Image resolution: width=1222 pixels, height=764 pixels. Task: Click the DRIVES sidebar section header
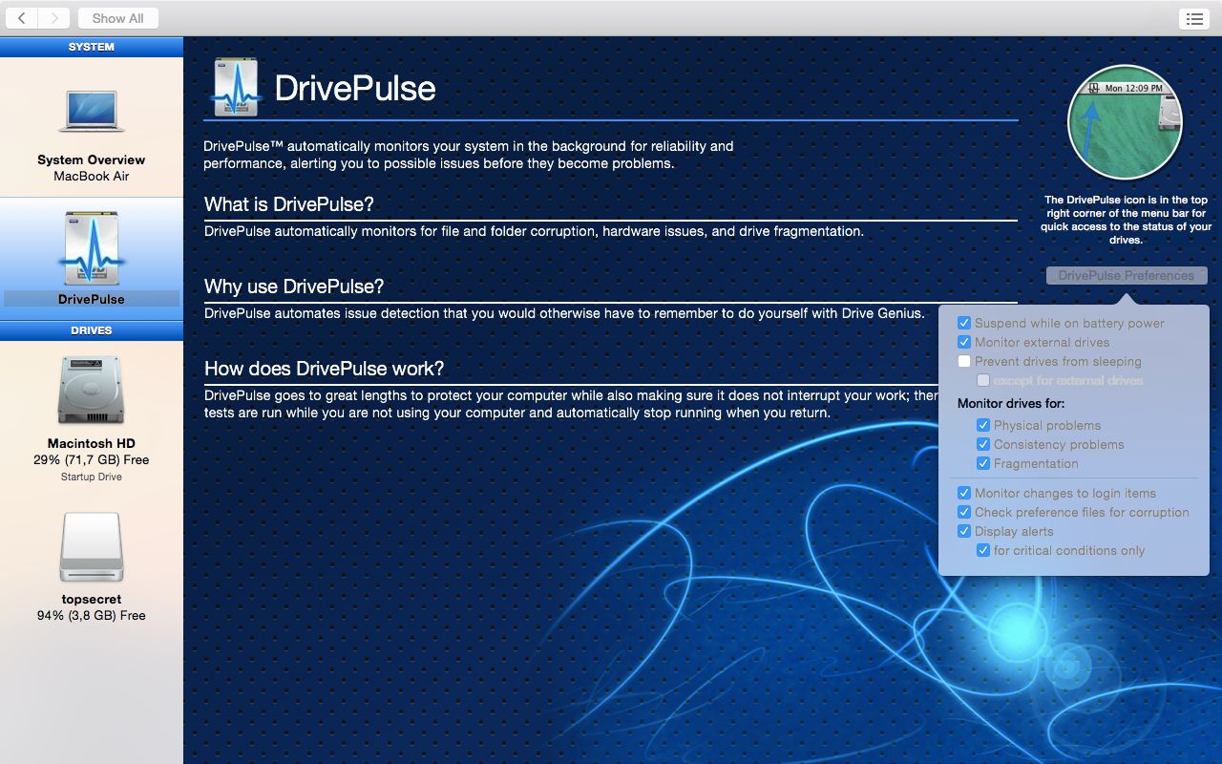coord(92,330)
